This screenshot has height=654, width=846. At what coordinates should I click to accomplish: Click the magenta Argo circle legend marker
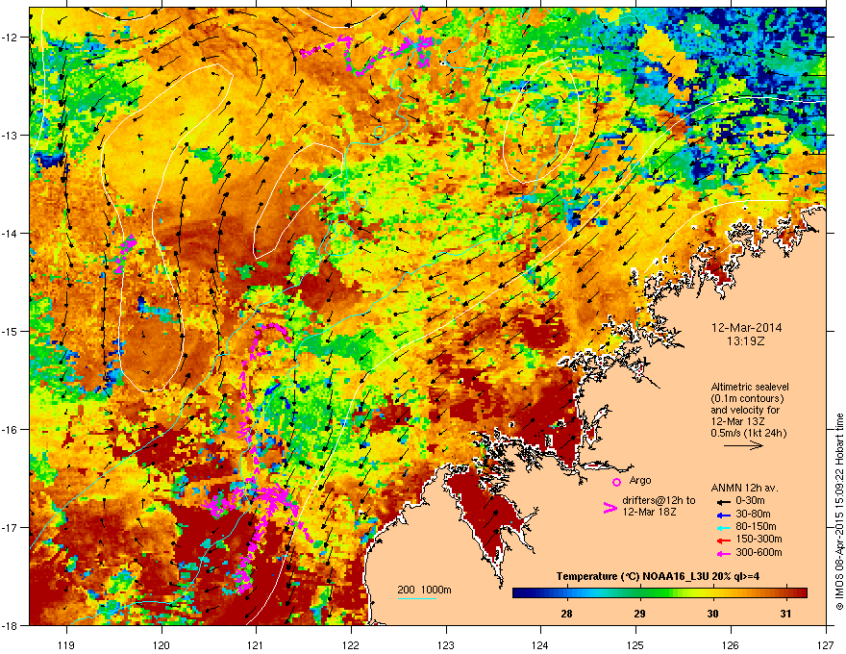(616, 482)
